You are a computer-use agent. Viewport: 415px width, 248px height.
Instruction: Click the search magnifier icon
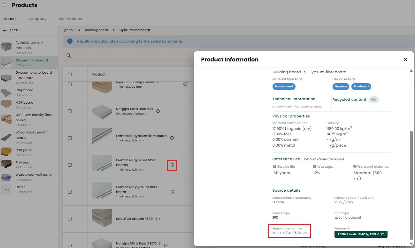click(69, 56)
